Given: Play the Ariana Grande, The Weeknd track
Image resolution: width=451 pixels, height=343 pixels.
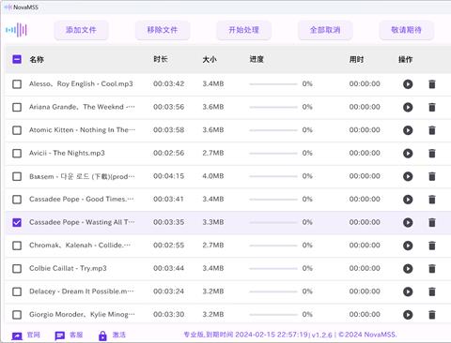Looking at the screenshot, I should (x=408, y=107).
